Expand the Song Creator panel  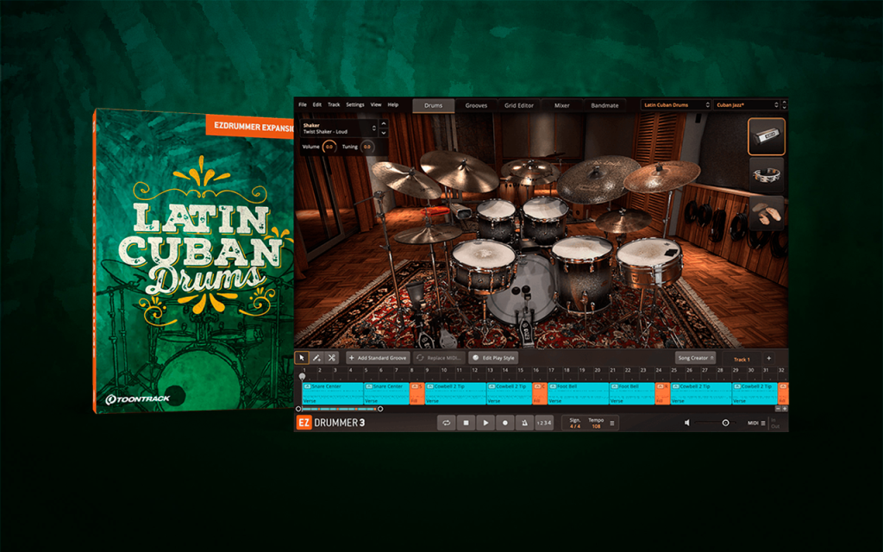click(x=696, y=358)
